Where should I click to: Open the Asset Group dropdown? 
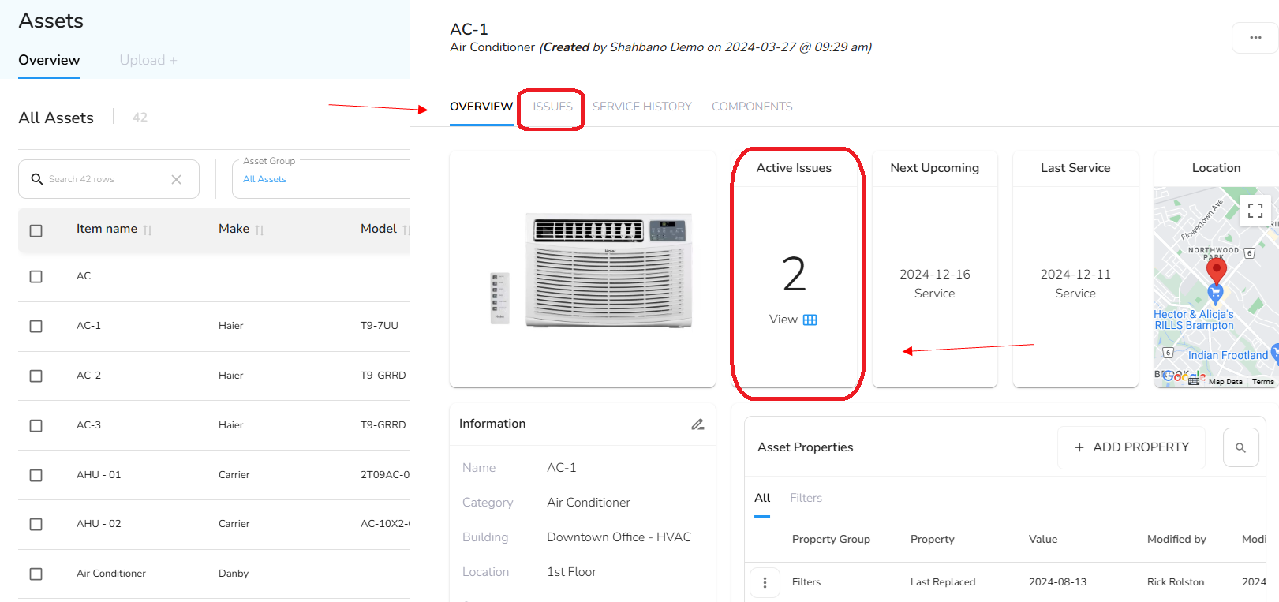coord(321,179)
